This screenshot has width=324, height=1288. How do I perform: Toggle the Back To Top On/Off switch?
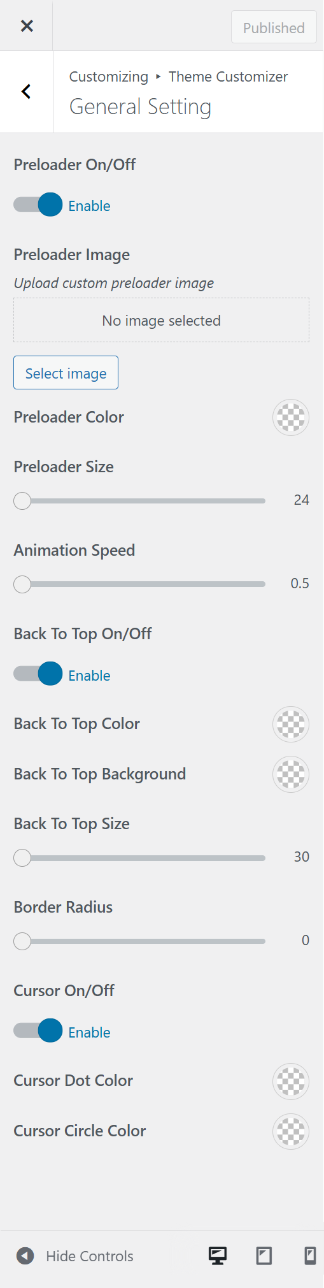(38, 674)
